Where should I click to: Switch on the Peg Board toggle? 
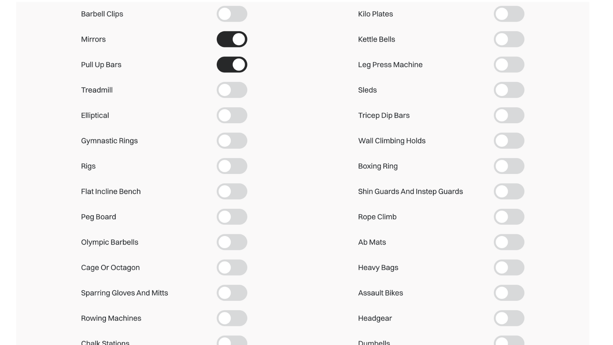tap(232, 217)
